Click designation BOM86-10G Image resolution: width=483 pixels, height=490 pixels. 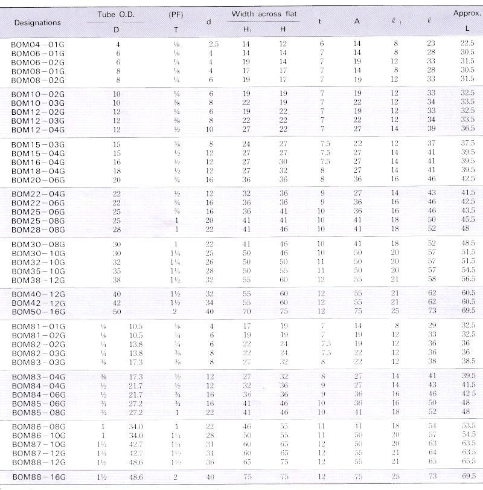39,436
